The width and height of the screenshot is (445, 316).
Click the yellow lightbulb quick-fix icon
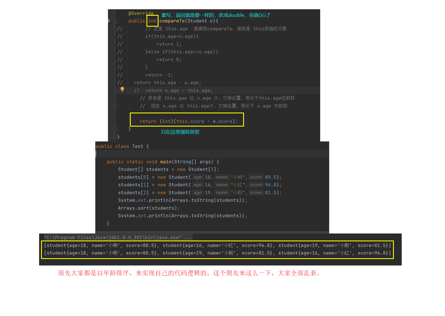pos(122,89)
